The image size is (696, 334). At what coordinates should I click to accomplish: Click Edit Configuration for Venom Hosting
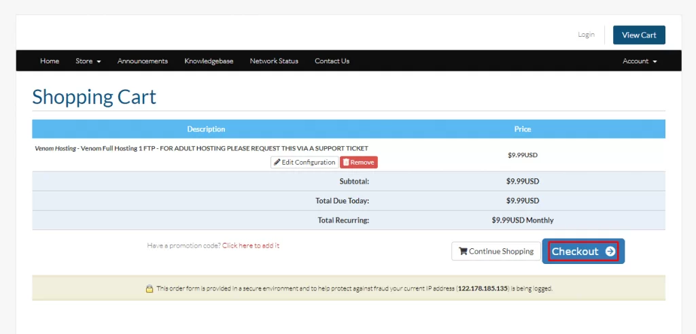304,162
